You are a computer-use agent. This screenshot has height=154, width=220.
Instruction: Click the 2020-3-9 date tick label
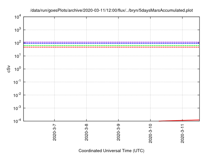(118, 132)
